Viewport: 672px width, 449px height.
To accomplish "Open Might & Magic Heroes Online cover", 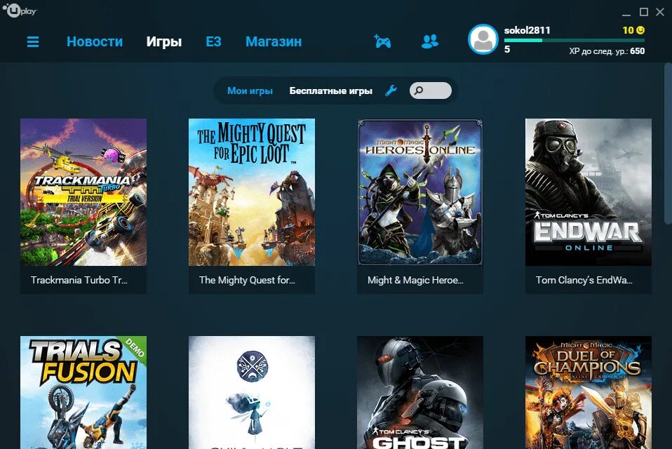I will 420,192.
